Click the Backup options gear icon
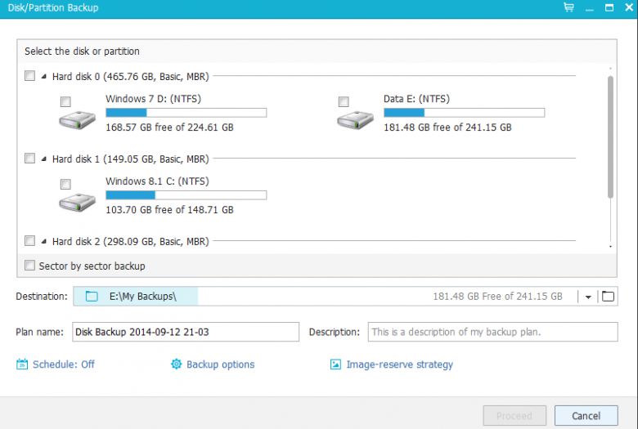The width and height of the screenshot is (638, 429). 176,364
